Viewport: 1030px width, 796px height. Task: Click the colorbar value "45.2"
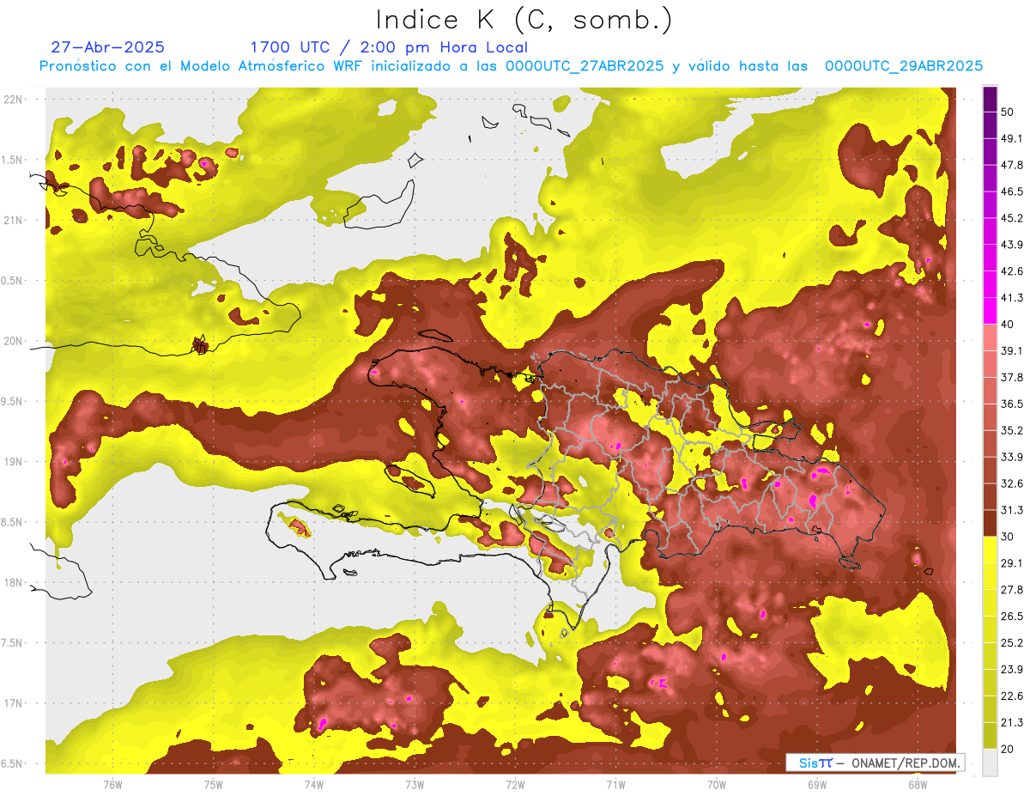click(x=1011, y=218)
